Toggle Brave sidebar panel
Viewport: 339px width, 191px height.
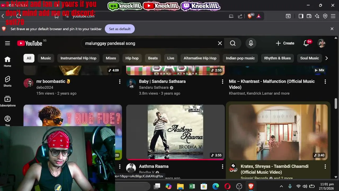click(x=301, y=16)
